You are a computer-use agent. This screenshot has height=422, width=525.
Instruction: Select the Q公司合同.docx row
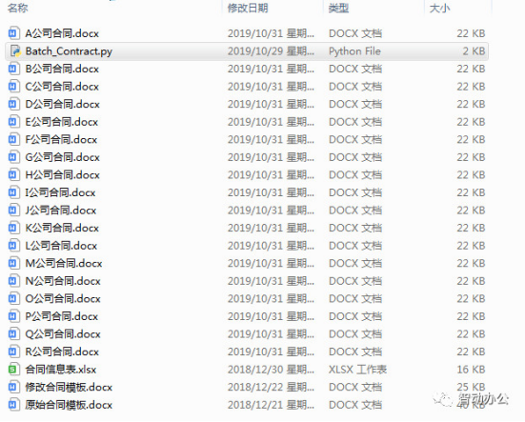(247, 334)
